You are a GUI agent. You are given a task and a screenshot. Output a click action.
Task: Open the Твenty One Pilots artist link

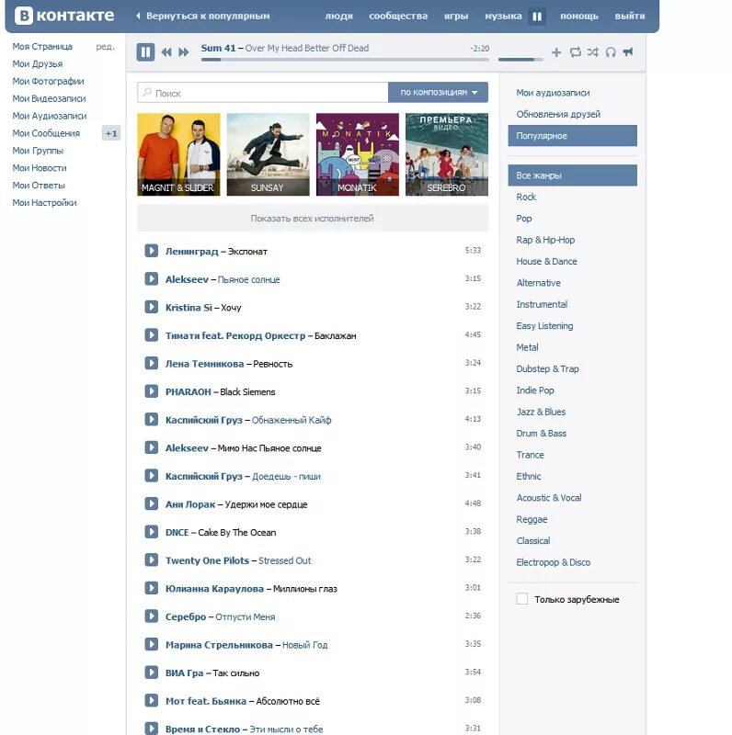point(207,560)
